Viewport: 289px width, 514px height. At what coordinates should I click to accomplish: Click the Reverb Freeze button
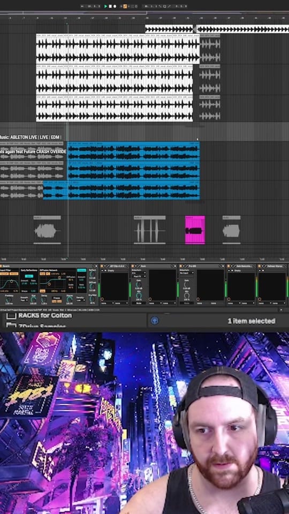(x=57, y=298)
